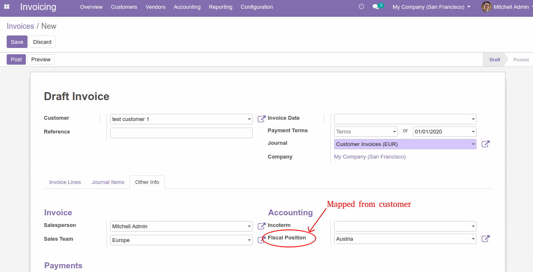The image size is (533, 272).
Task: Click Mitchell Admin avatar picture
Action: pyautogui.click(x=486, y=7)
